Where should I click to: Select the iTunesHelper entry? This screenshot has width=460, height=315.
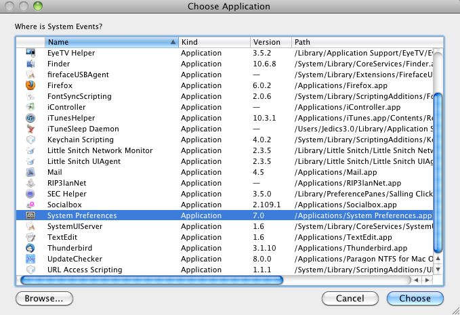click(71, 118)
